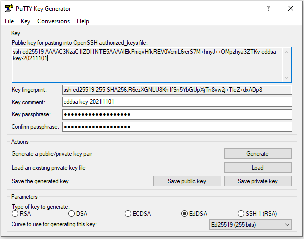Select the ECDSA key type
The width and height of the screenshot is (304, 239).
129,214
